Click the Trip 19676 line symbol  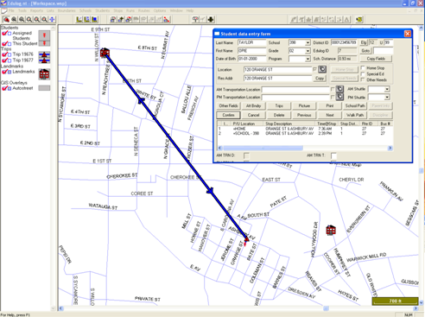(x=44, y=54)
